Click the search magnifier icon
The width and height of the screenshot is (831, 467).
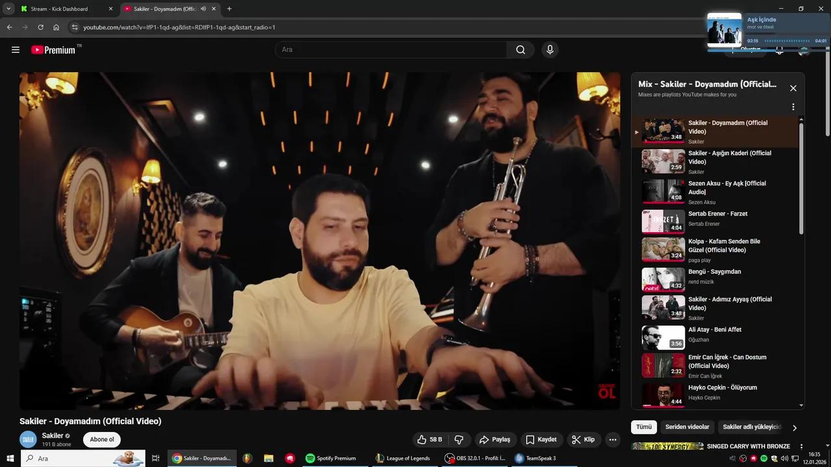[520, 49]
